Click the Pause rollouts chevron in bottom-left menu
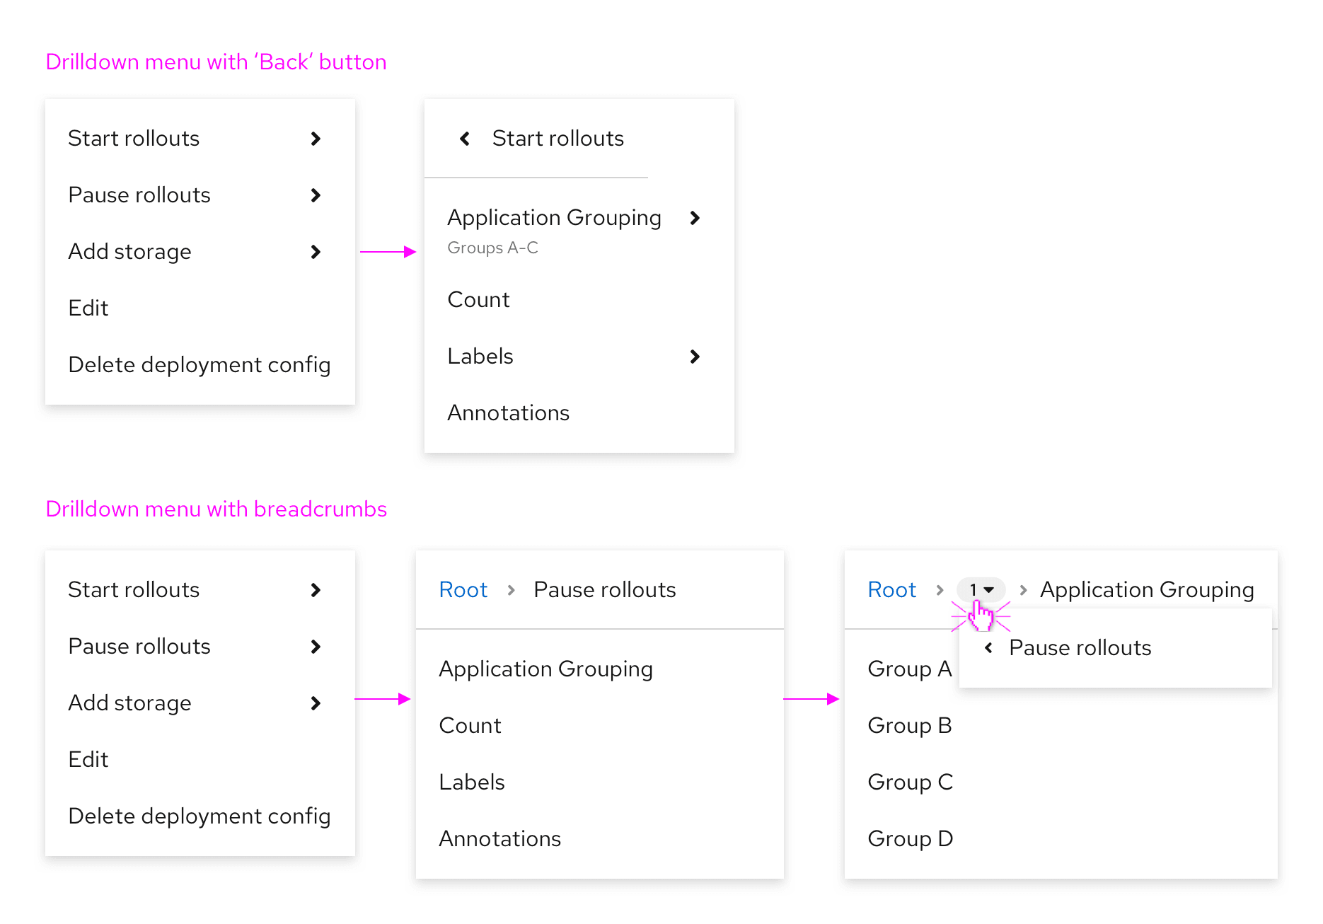 (x=316, y=647)
